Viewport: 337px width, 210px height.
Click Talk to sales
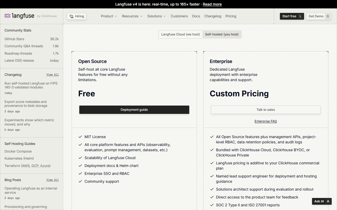pos(266,110)
